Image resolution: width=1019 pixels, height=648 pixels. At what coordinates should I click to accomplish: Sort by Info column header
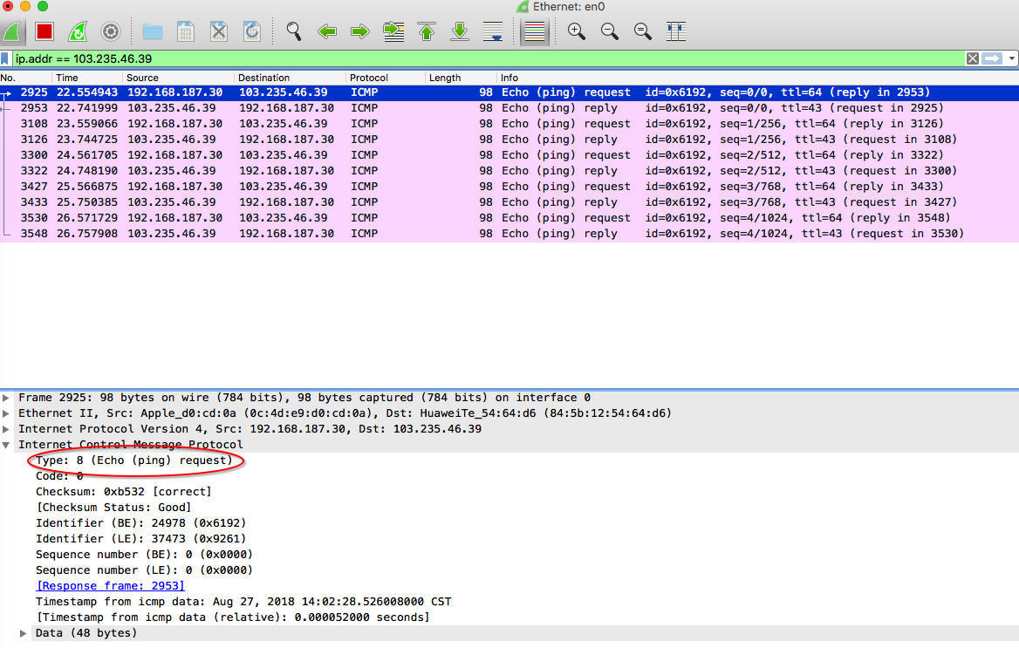pos(758,78)
